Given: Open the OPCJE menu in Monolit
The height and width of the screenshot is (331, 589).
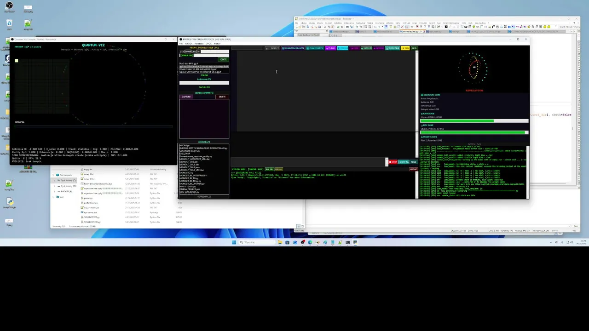Looking at the screenshot, I should [208, 44].
